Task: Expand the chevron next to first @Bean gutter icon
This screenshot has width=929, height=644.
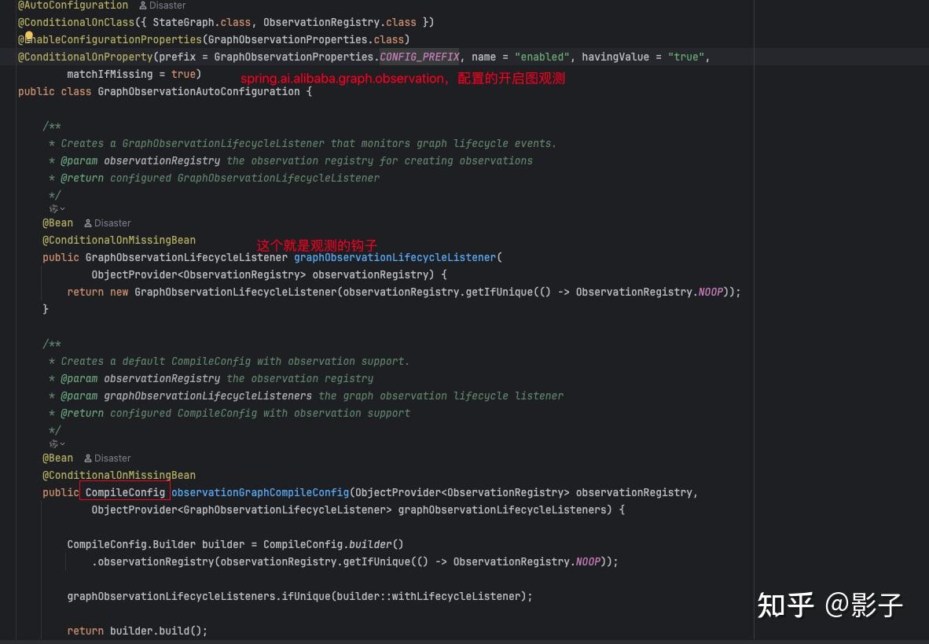Action: [61, 208]
